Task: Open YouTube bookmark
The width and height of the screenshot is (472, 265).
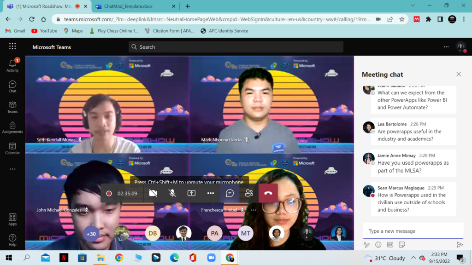Action: click(x=44, y=31)
